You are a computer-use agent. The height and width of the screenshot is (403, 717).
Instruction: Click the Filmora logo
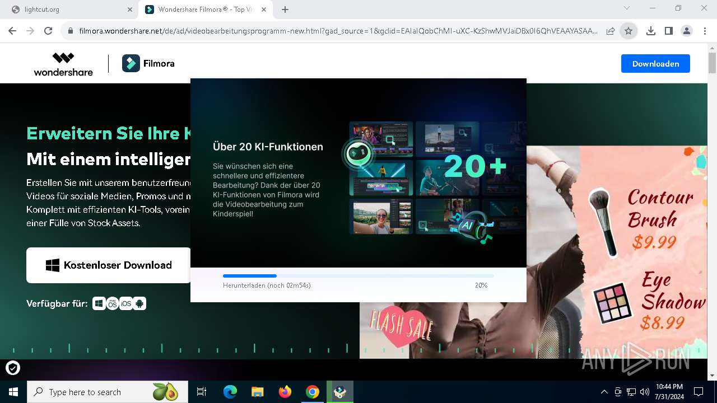pos(148,63)
